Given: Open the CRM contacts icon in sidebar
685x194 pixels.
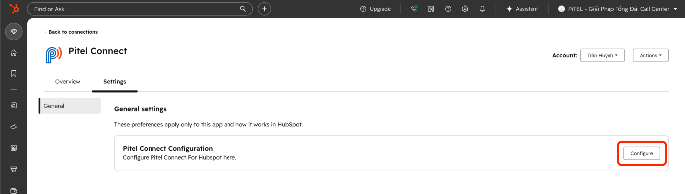Looking at the screenshot, I should (x=14, y=105).
